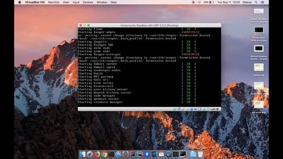Open QuickTime Player from the Dock
The image size is (283, 159).
pyautogui.click(x=168, y=154)
